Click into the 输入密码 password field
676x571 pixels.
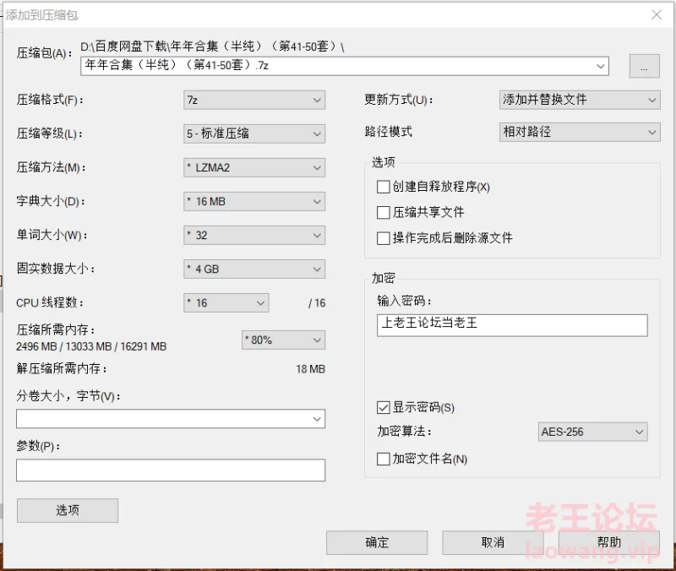point(512,325)
